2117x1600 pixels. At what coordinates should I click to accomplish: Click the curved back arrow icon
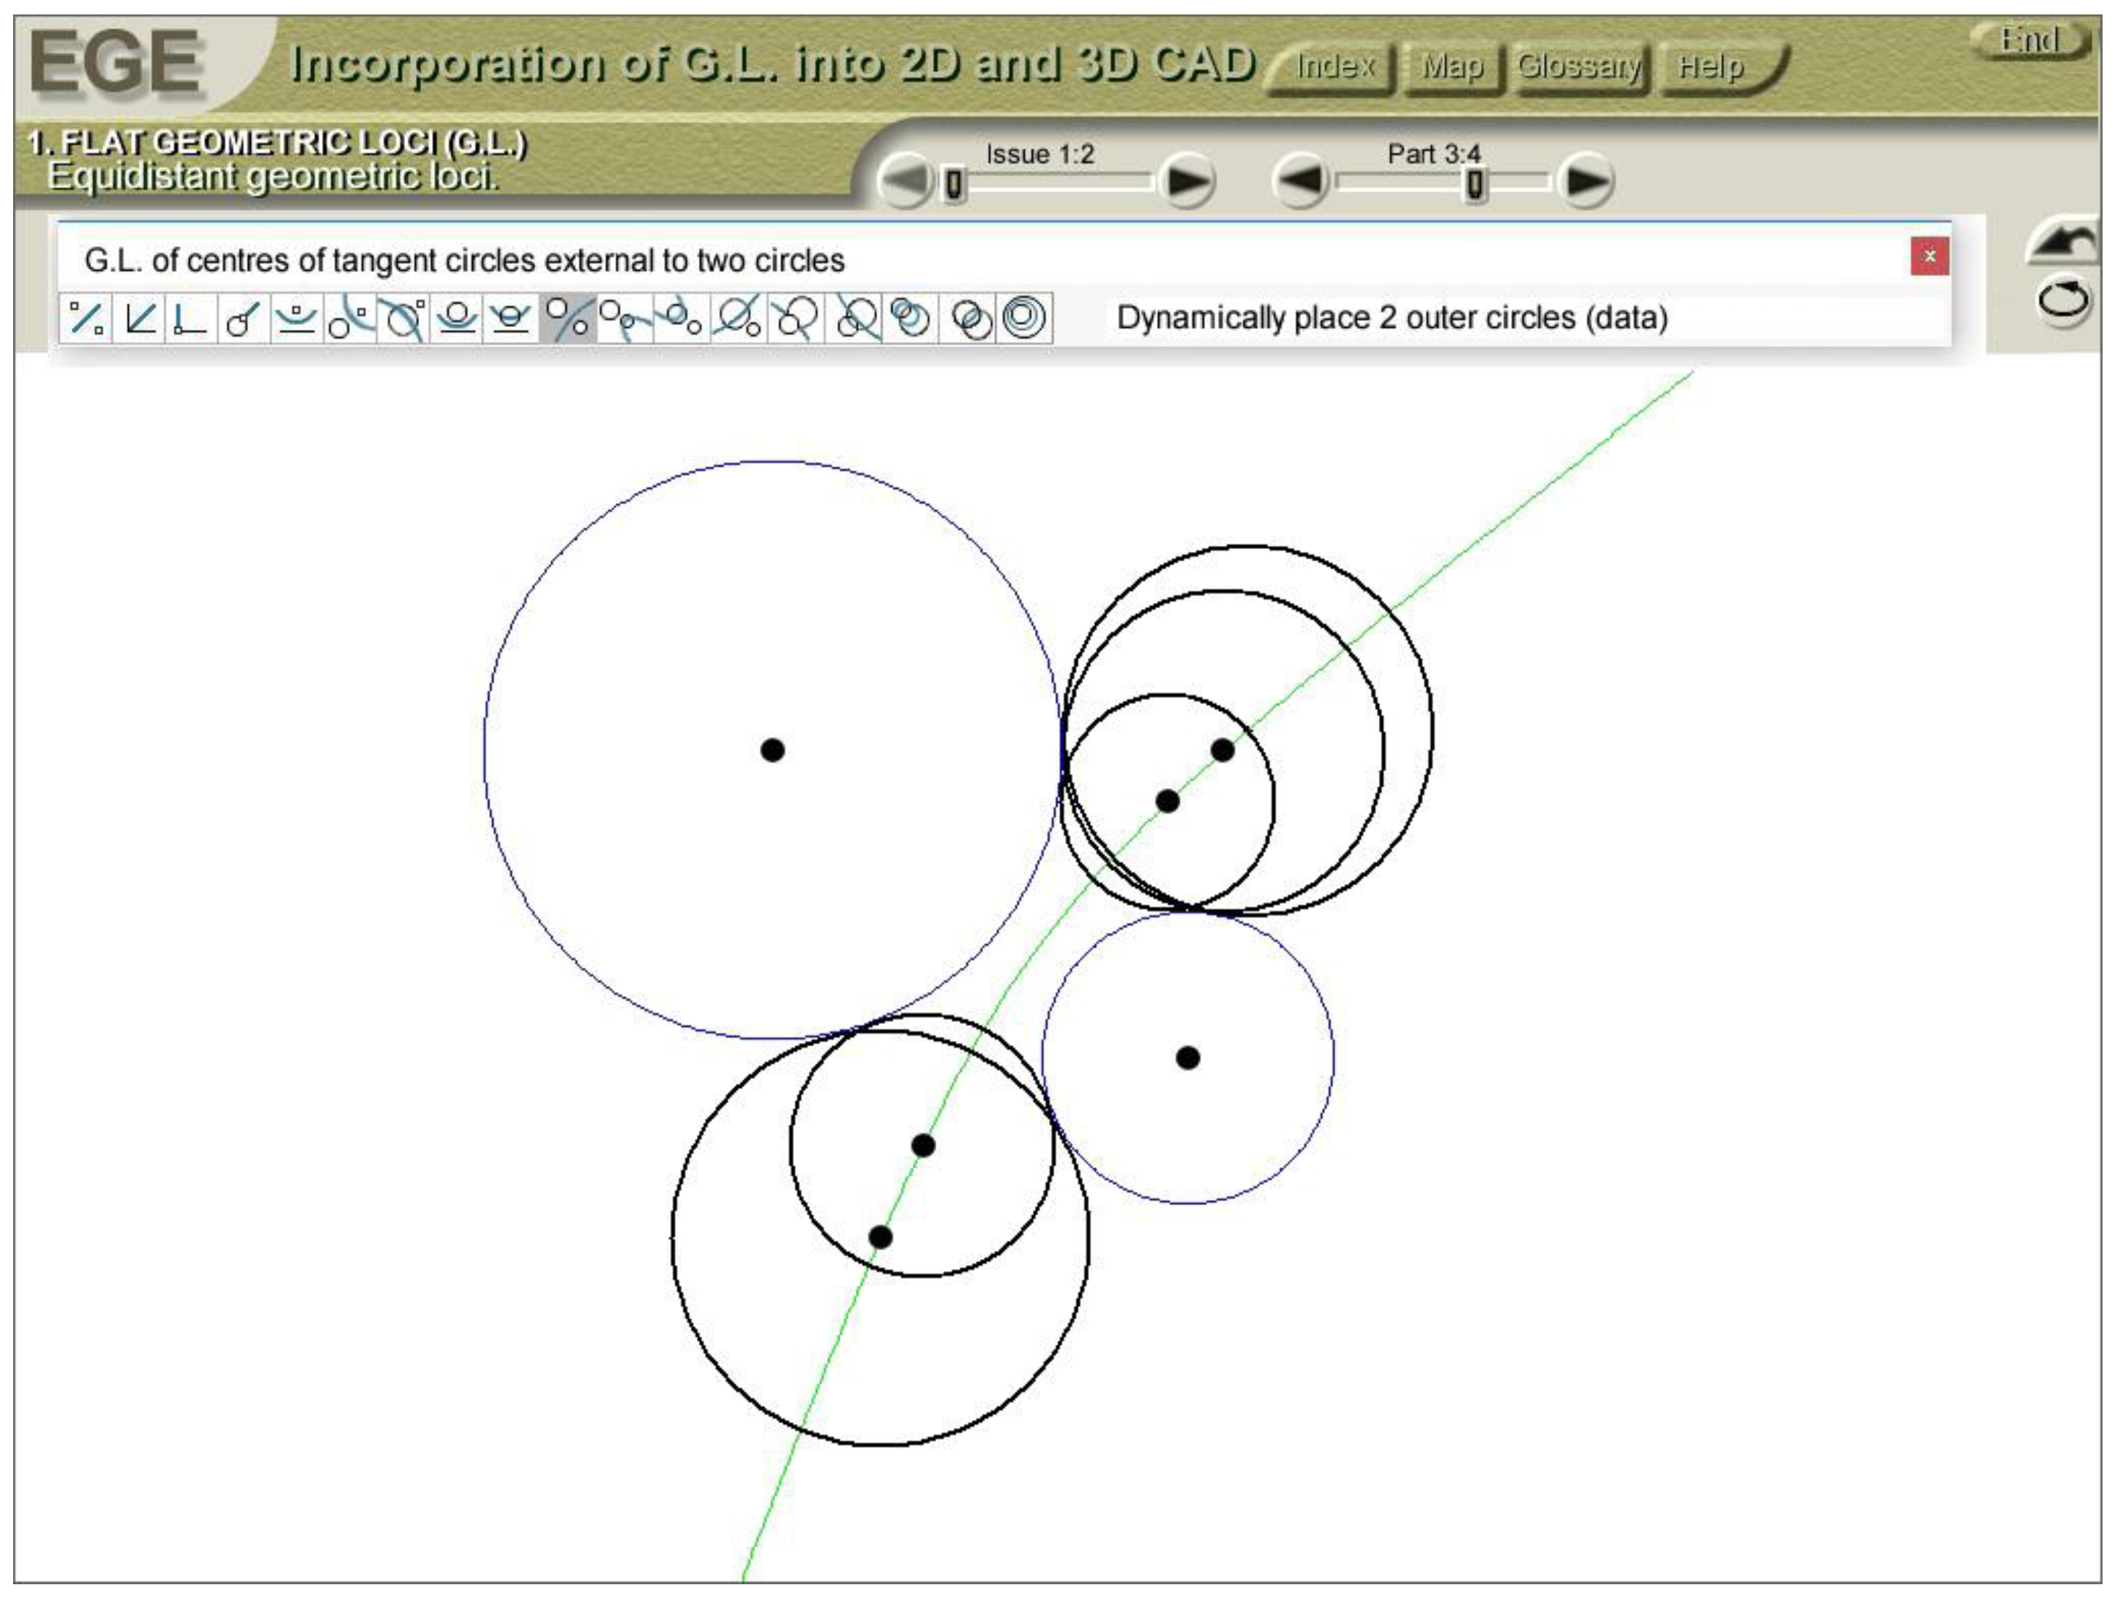2061,241
